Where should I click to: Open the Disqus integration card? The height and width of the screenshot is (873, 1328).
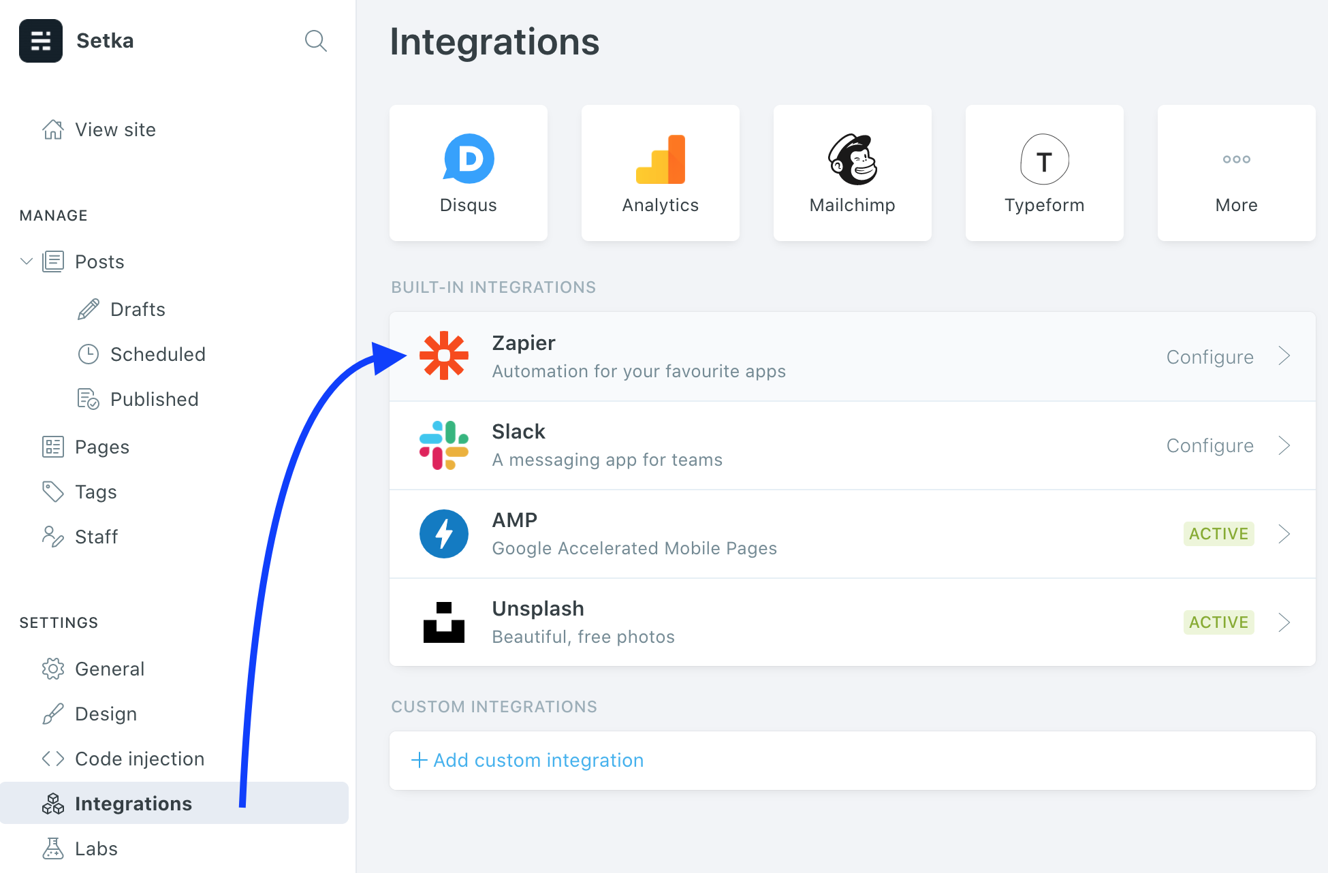click(469, 173)
